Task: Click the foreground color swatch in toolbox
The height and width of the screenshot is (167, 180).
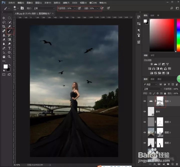Action: tap(5, 66)
